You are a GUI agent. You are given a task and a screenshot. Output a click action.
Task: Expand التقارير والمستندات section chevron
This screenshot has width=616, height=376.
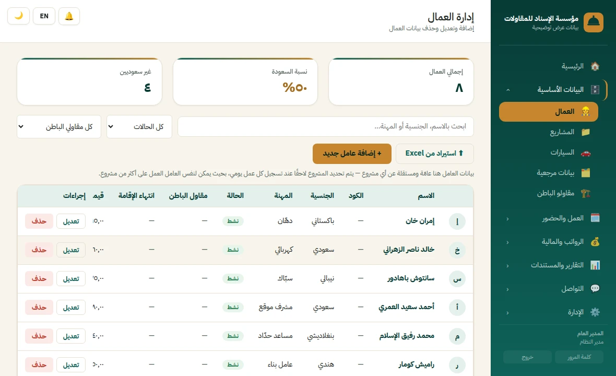pyautogui.click(x=507, y=266)
